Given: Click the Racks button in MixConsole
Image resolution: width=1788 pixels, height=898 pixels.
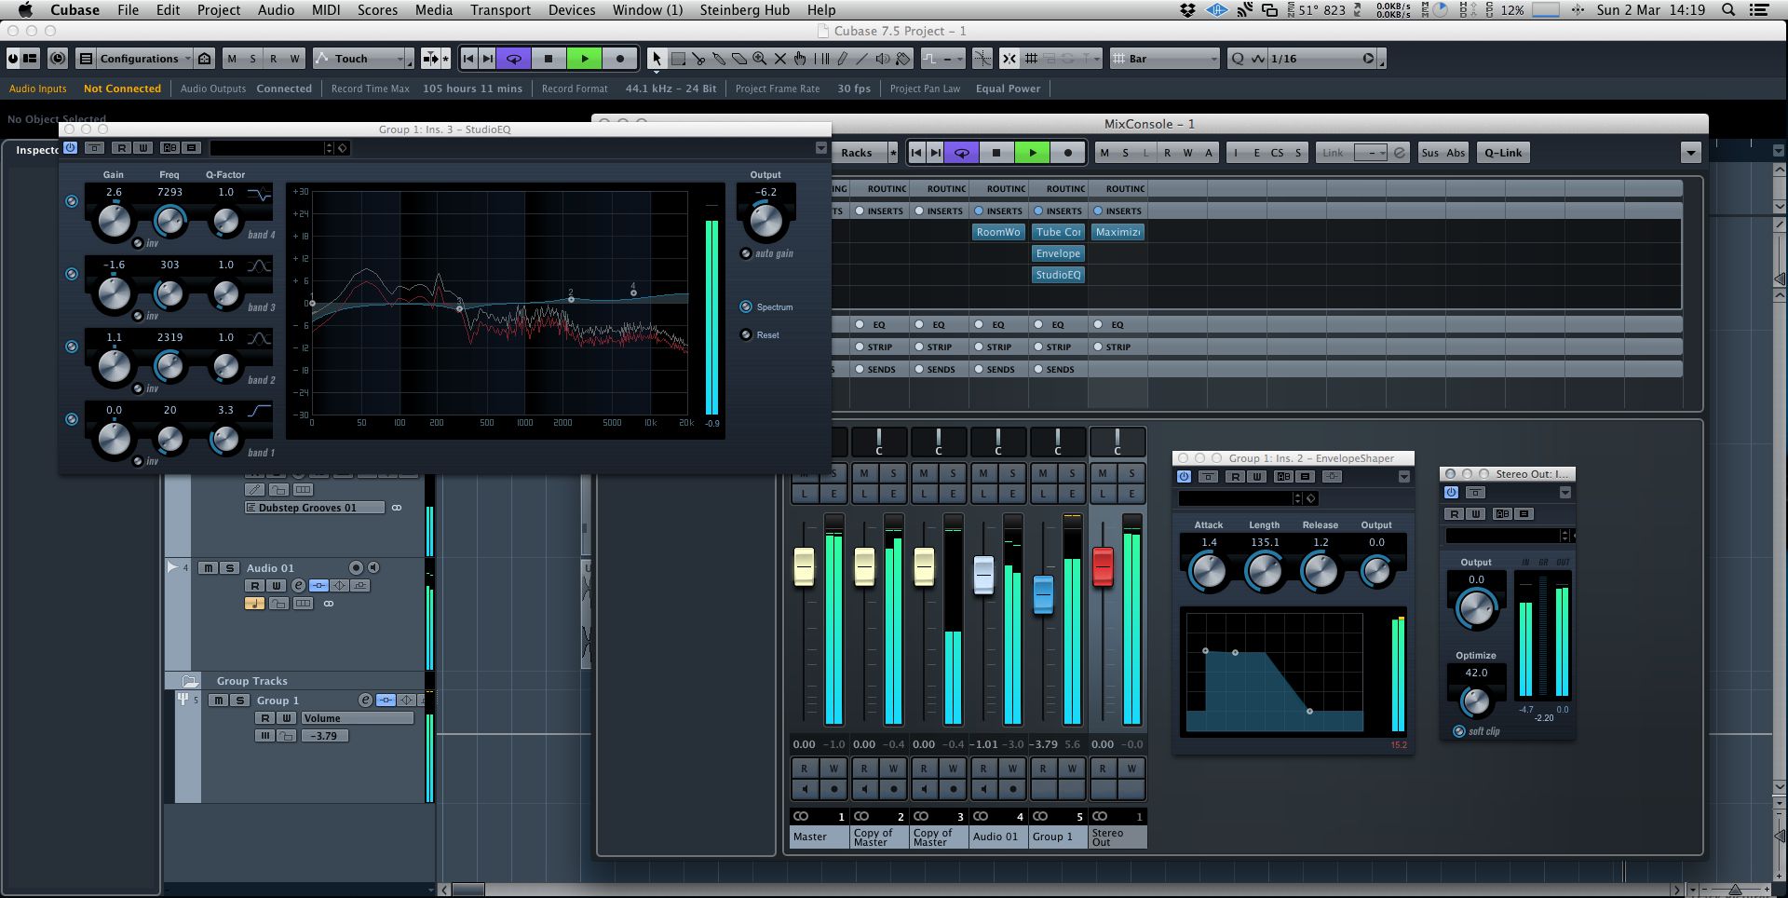Looking at the screenshot, I should 856,153.
